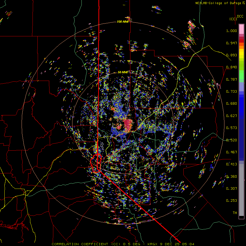Click the 50 NMI range ring label
The width and height of the screenshot is (246, 246).
pyautogui.click(x=123, y=72)
